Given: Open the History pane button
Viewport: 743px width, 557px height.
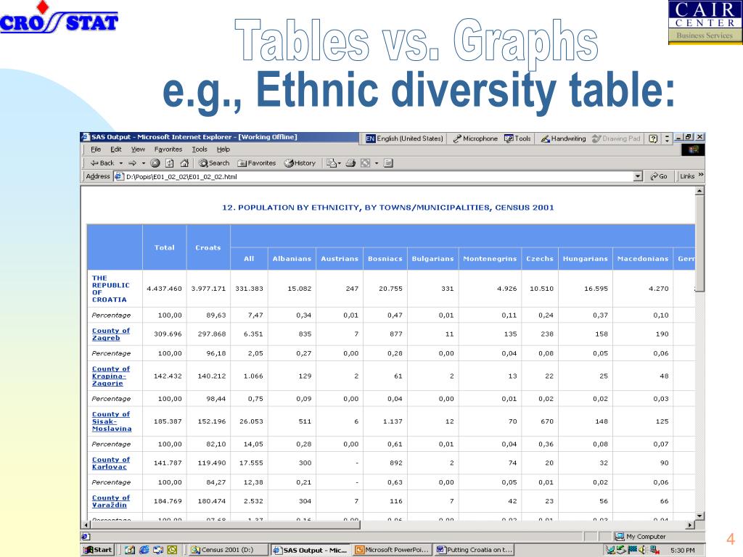Looking at the screenshot, I should coord(300,163).
